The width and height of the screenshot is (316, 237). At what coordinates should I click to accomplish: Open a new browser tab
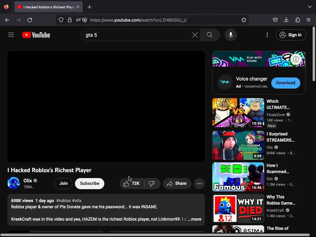(89, 7)
